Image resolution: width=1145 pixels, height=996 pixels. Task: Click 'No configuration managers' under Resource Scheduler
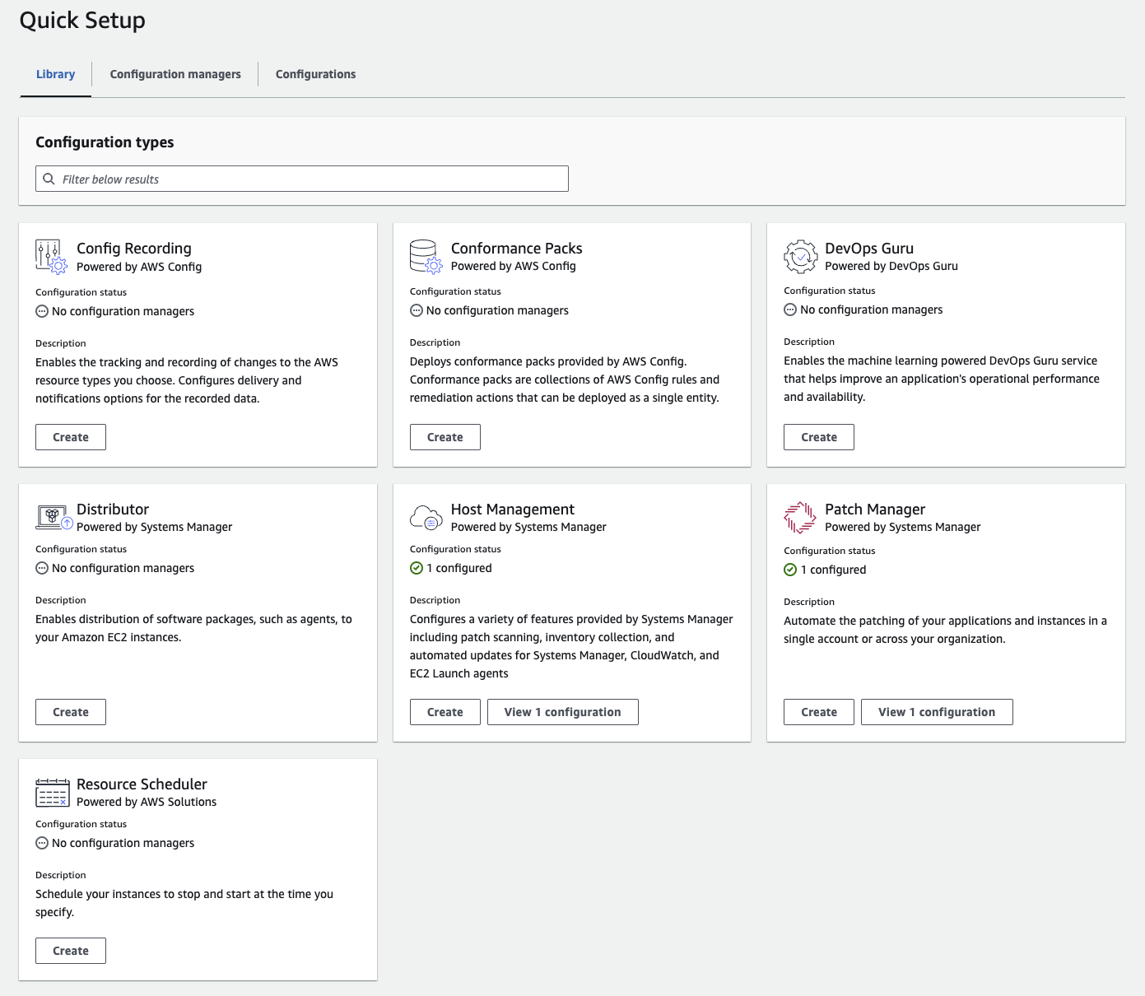123,843
